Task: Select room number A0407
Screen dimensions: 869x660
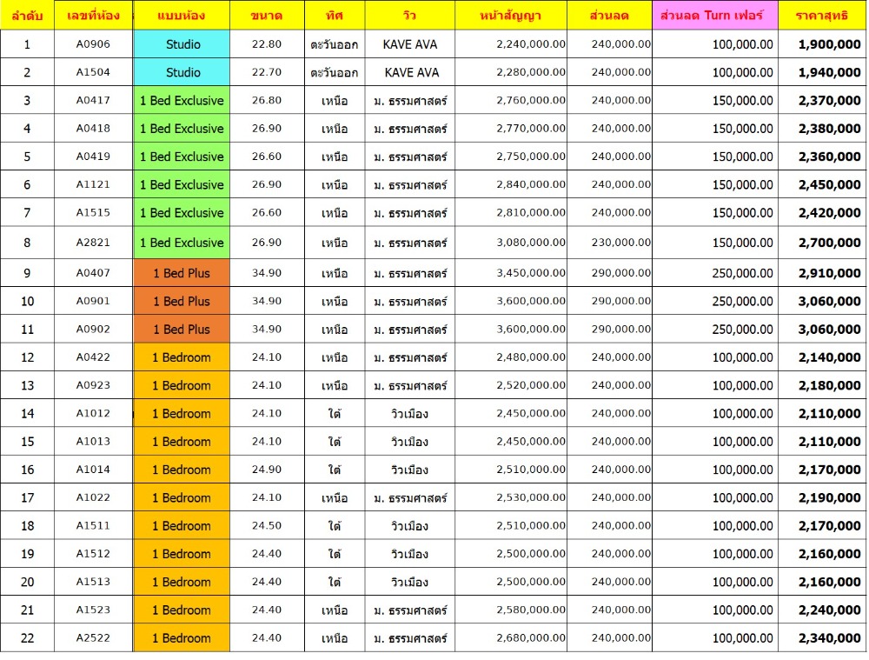Action: coord(93,273)
